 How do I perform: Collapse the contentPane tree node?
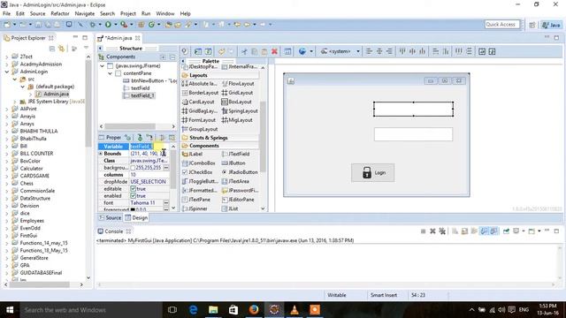pyautogui.click(x=110, y=73)
